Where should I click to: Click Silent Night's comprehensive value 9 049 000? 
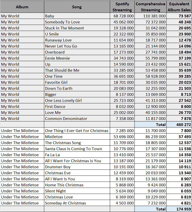[151, 191]
